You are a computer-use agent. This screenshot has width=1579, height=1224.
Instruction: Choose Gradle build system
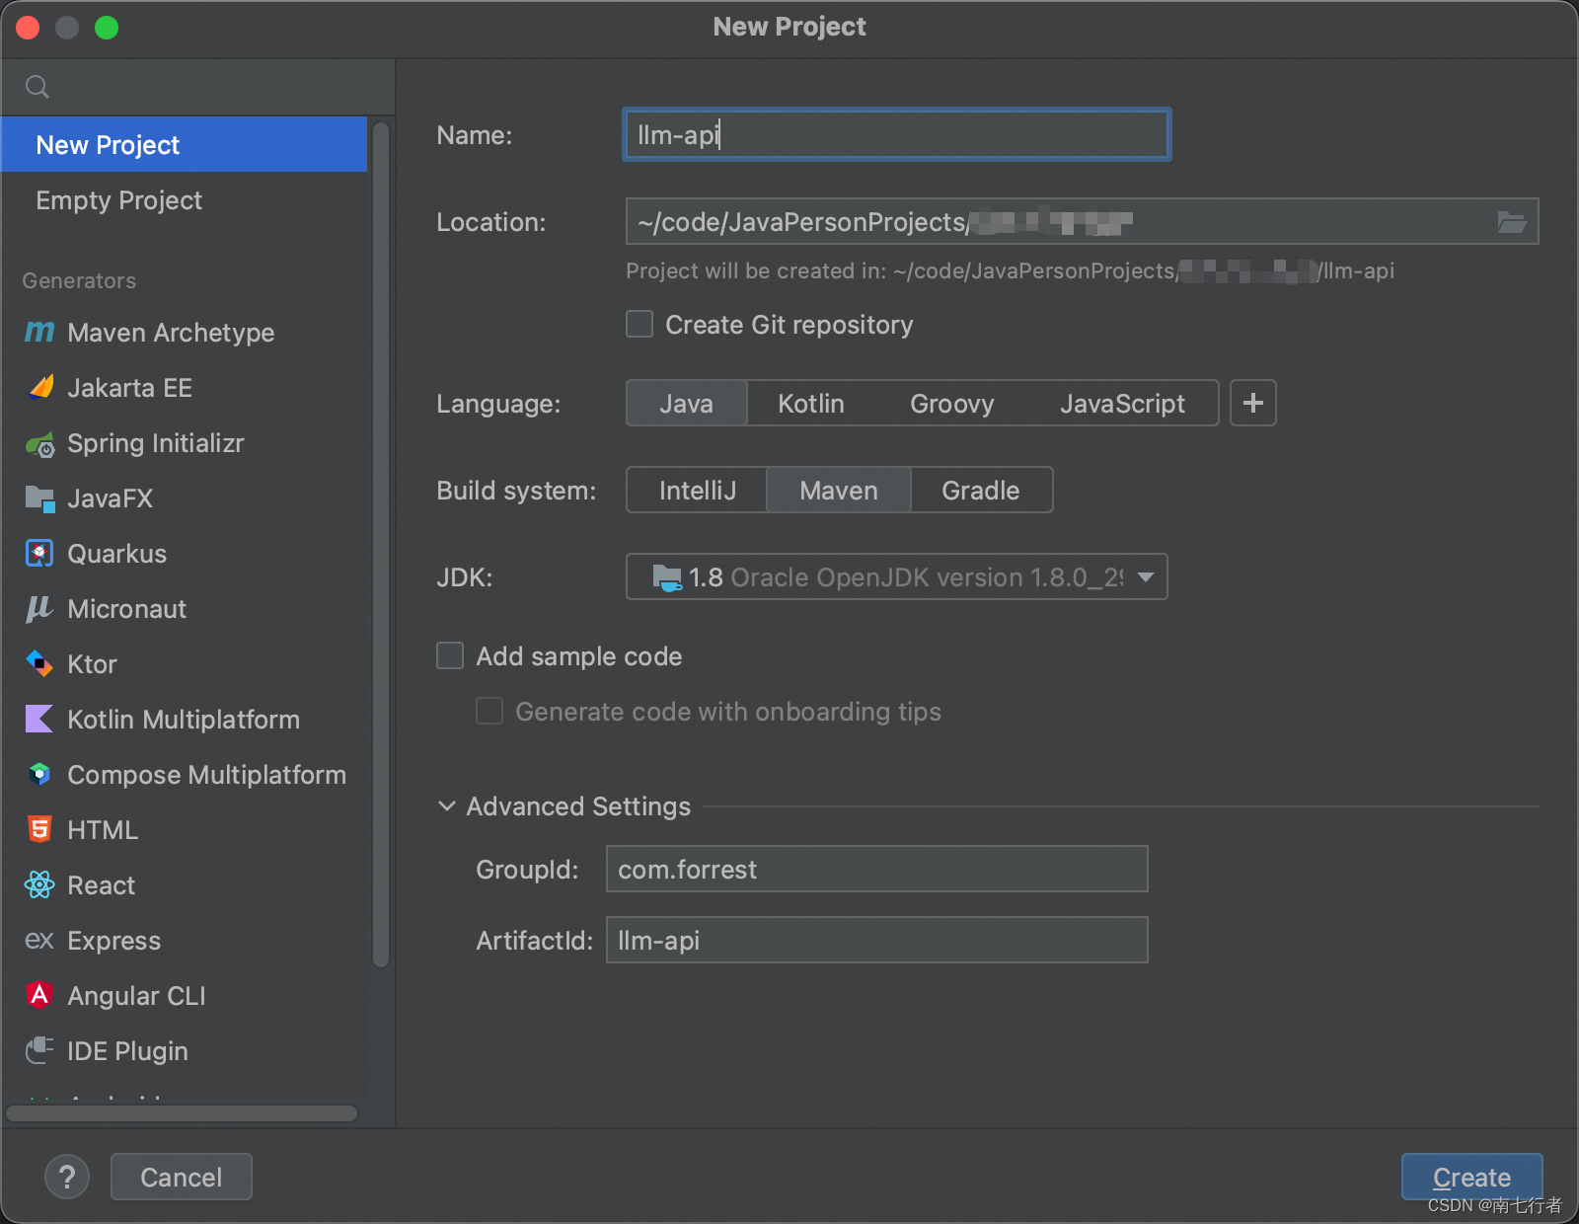(981, 490)
